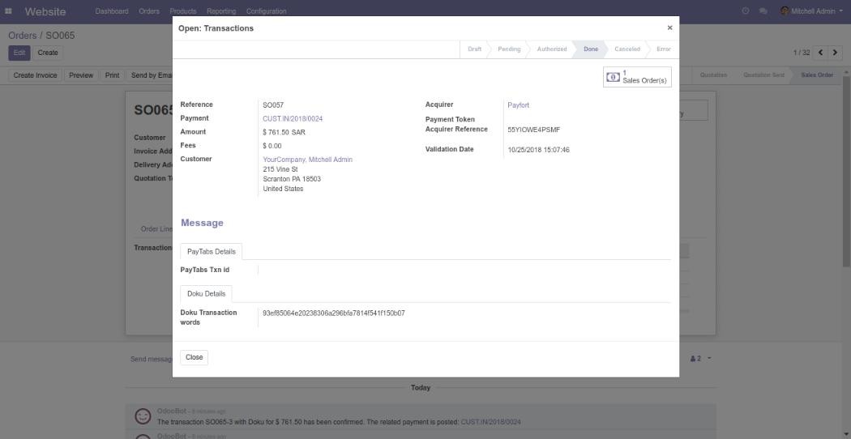The height and width of the screenshot is (439, 851).
Task: Open the Products menu
Action: point(183,11)
